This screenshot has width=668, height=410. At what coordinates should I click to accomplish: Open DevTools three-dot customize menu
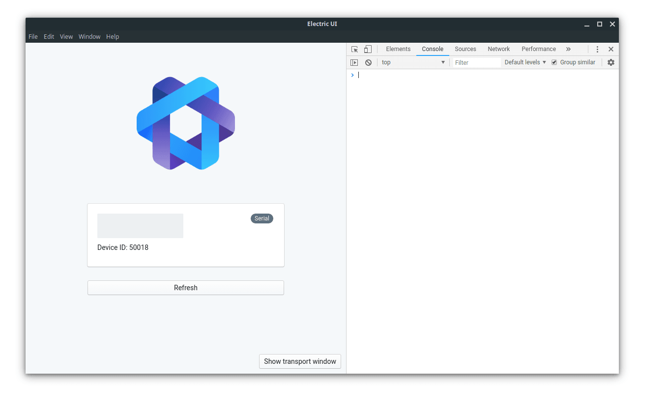[x=597, y=49]
